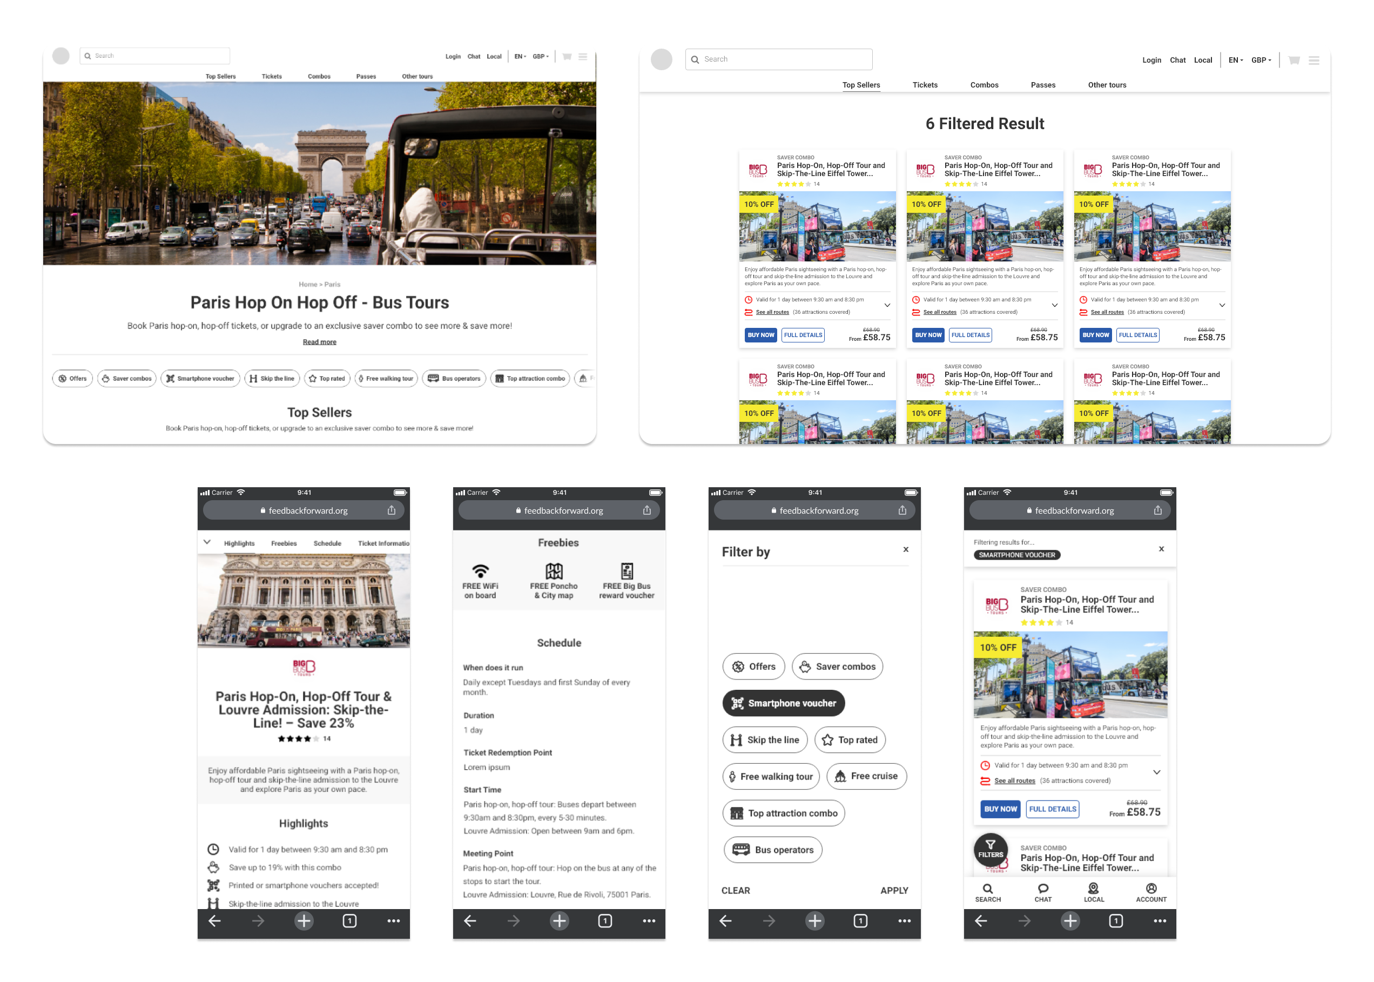This screenshot has width=1374, height=982.
Task: Click the search field in the filtered results header
Action: [779, 59]
